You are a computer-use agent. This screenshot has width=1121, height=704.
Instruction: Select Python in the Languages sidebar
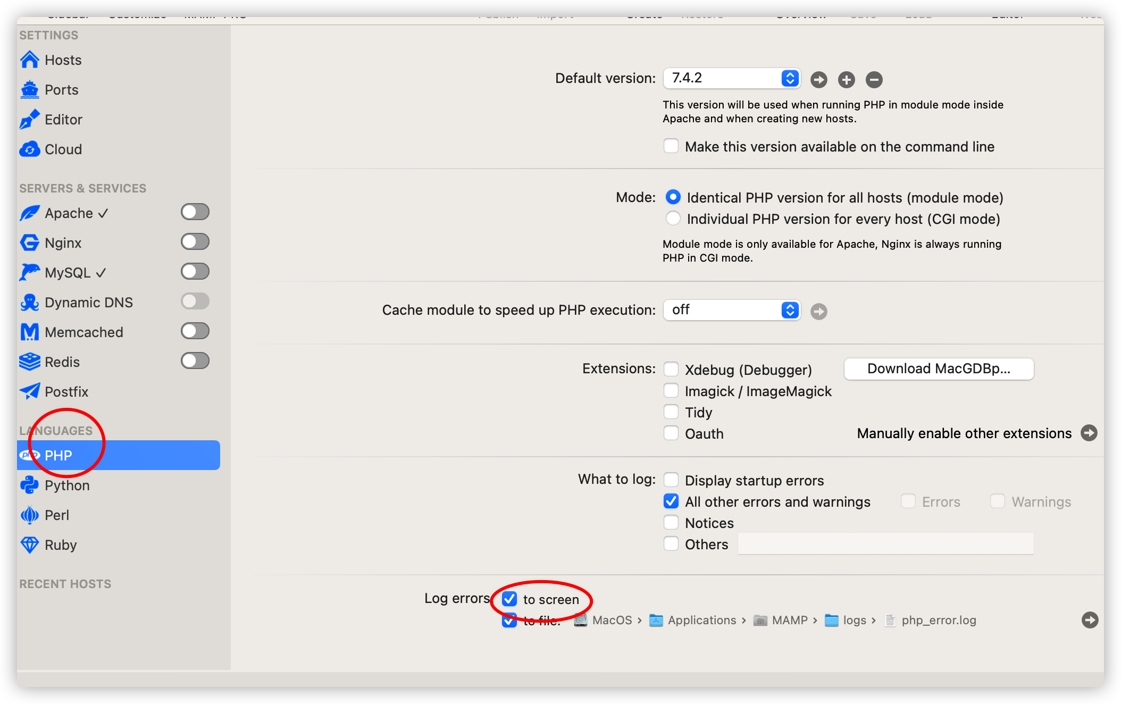(x=67, y=485)
